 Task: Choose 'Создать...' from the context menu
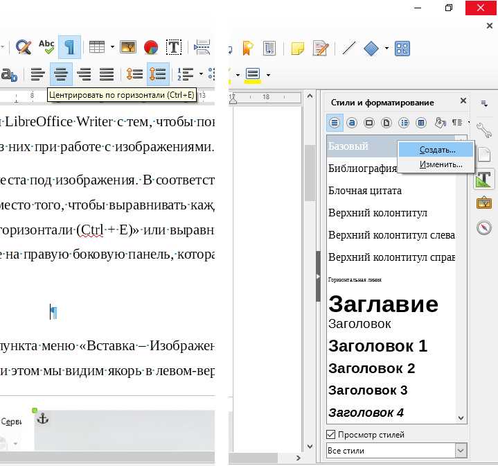pos(437,150)
